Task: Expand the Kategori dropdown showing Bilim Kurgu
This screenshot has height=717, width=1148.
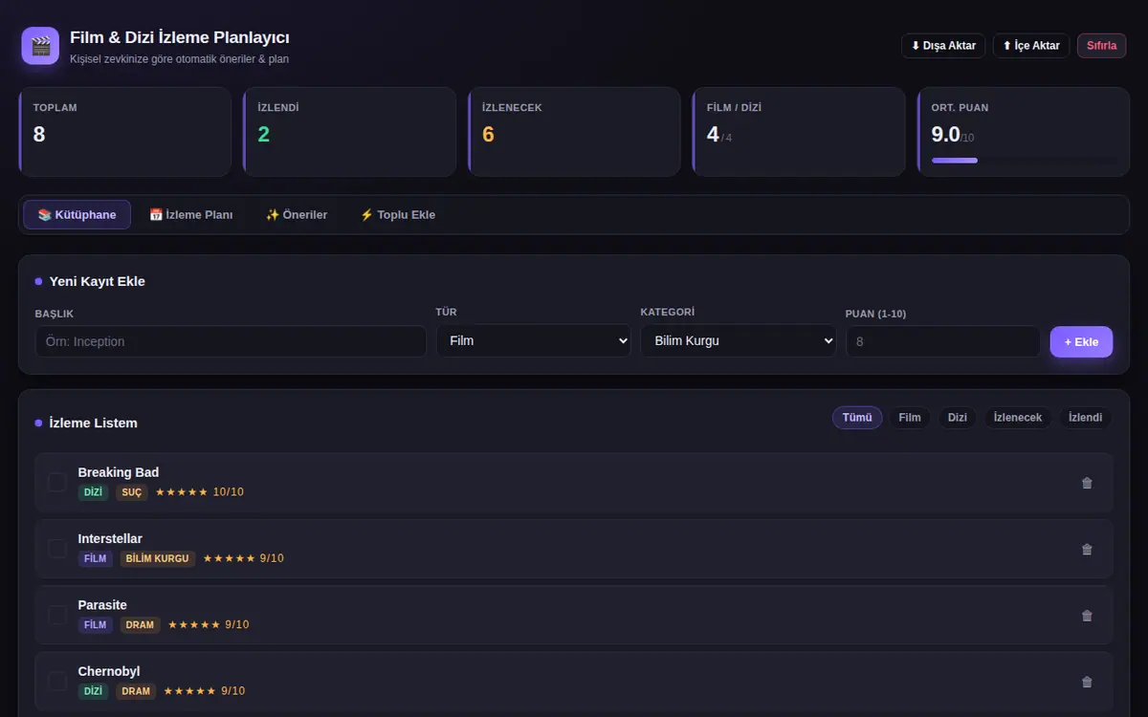Action: [x=738, y=340]
